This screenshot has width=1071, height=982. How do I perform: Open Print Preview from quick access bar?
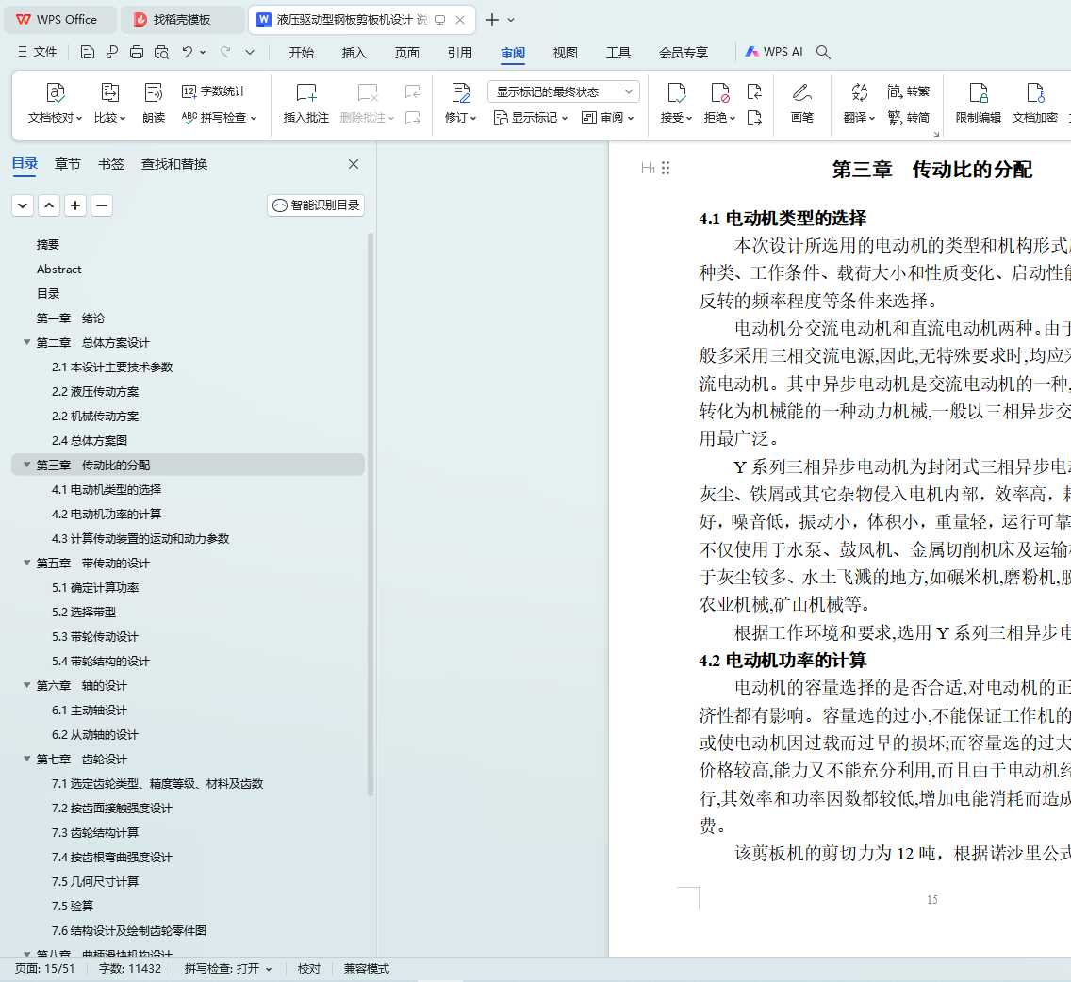161,52
